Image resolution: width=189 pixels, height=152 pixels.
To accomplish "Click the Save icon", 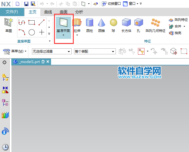I will (x=26, y=4).
